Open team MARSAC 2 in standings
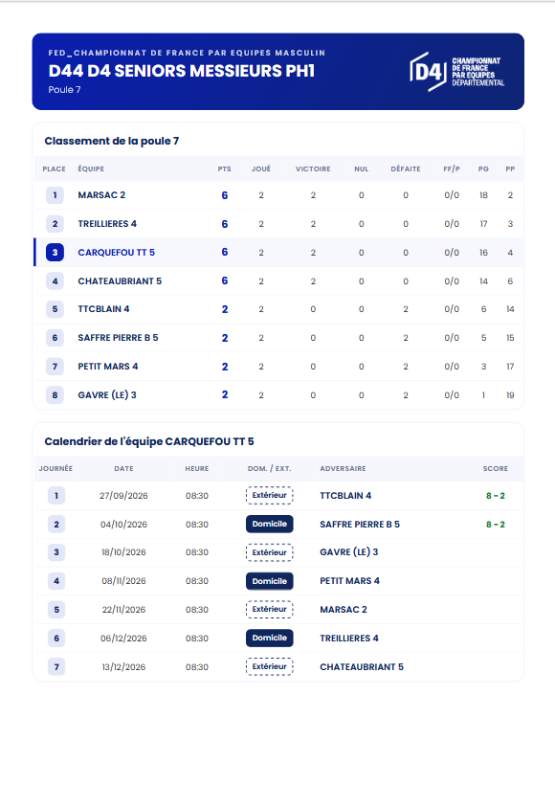 (101, 194)
